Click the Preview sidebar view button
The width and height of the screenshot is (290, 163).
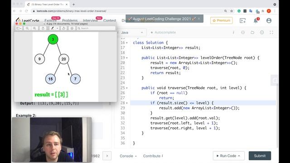point(19,28)
